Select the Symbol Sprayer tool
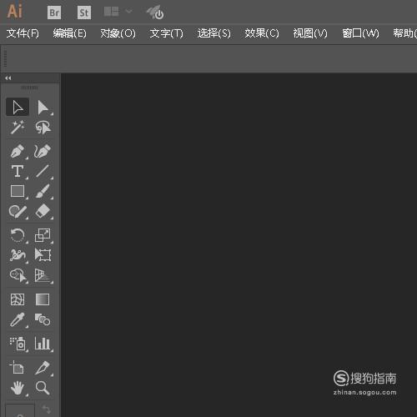The height and width of the screenshot is (417, 417). pyautogui.click(x=18, y=344)
